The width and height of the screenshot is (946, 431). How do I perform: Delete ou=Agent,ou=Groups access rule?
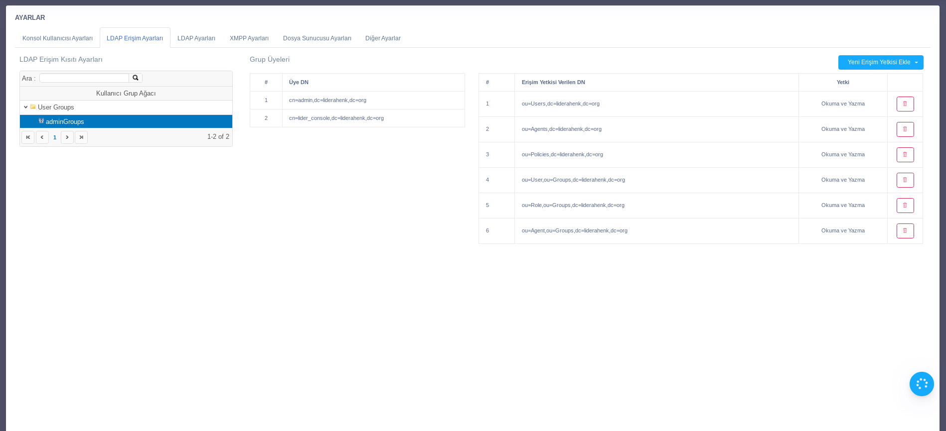coord(905,231)
